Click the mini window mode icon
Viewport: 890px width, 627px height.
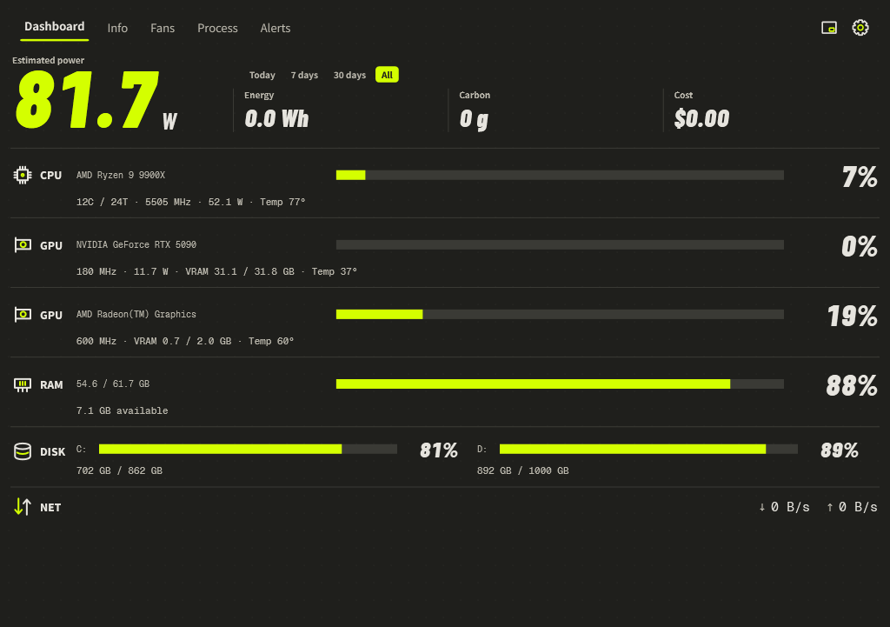click(x=828, y=27)
